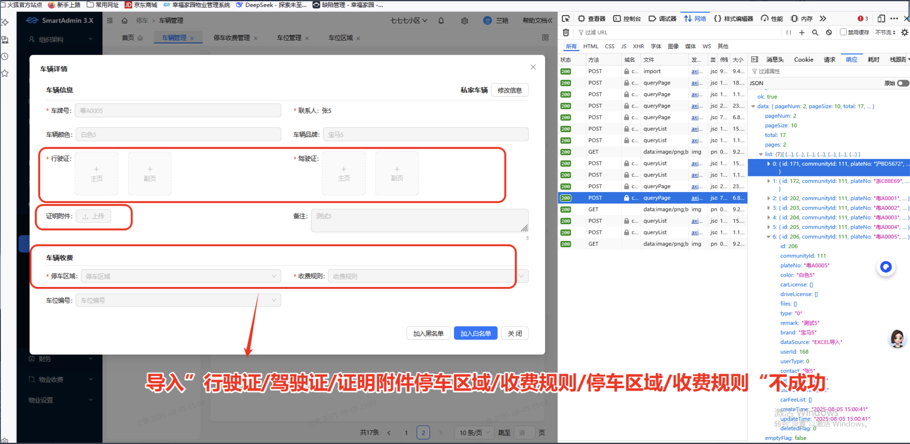910x444 pixels.
Task: Open SmartAdmin settings gear icon
Action: tap(464, 21)
